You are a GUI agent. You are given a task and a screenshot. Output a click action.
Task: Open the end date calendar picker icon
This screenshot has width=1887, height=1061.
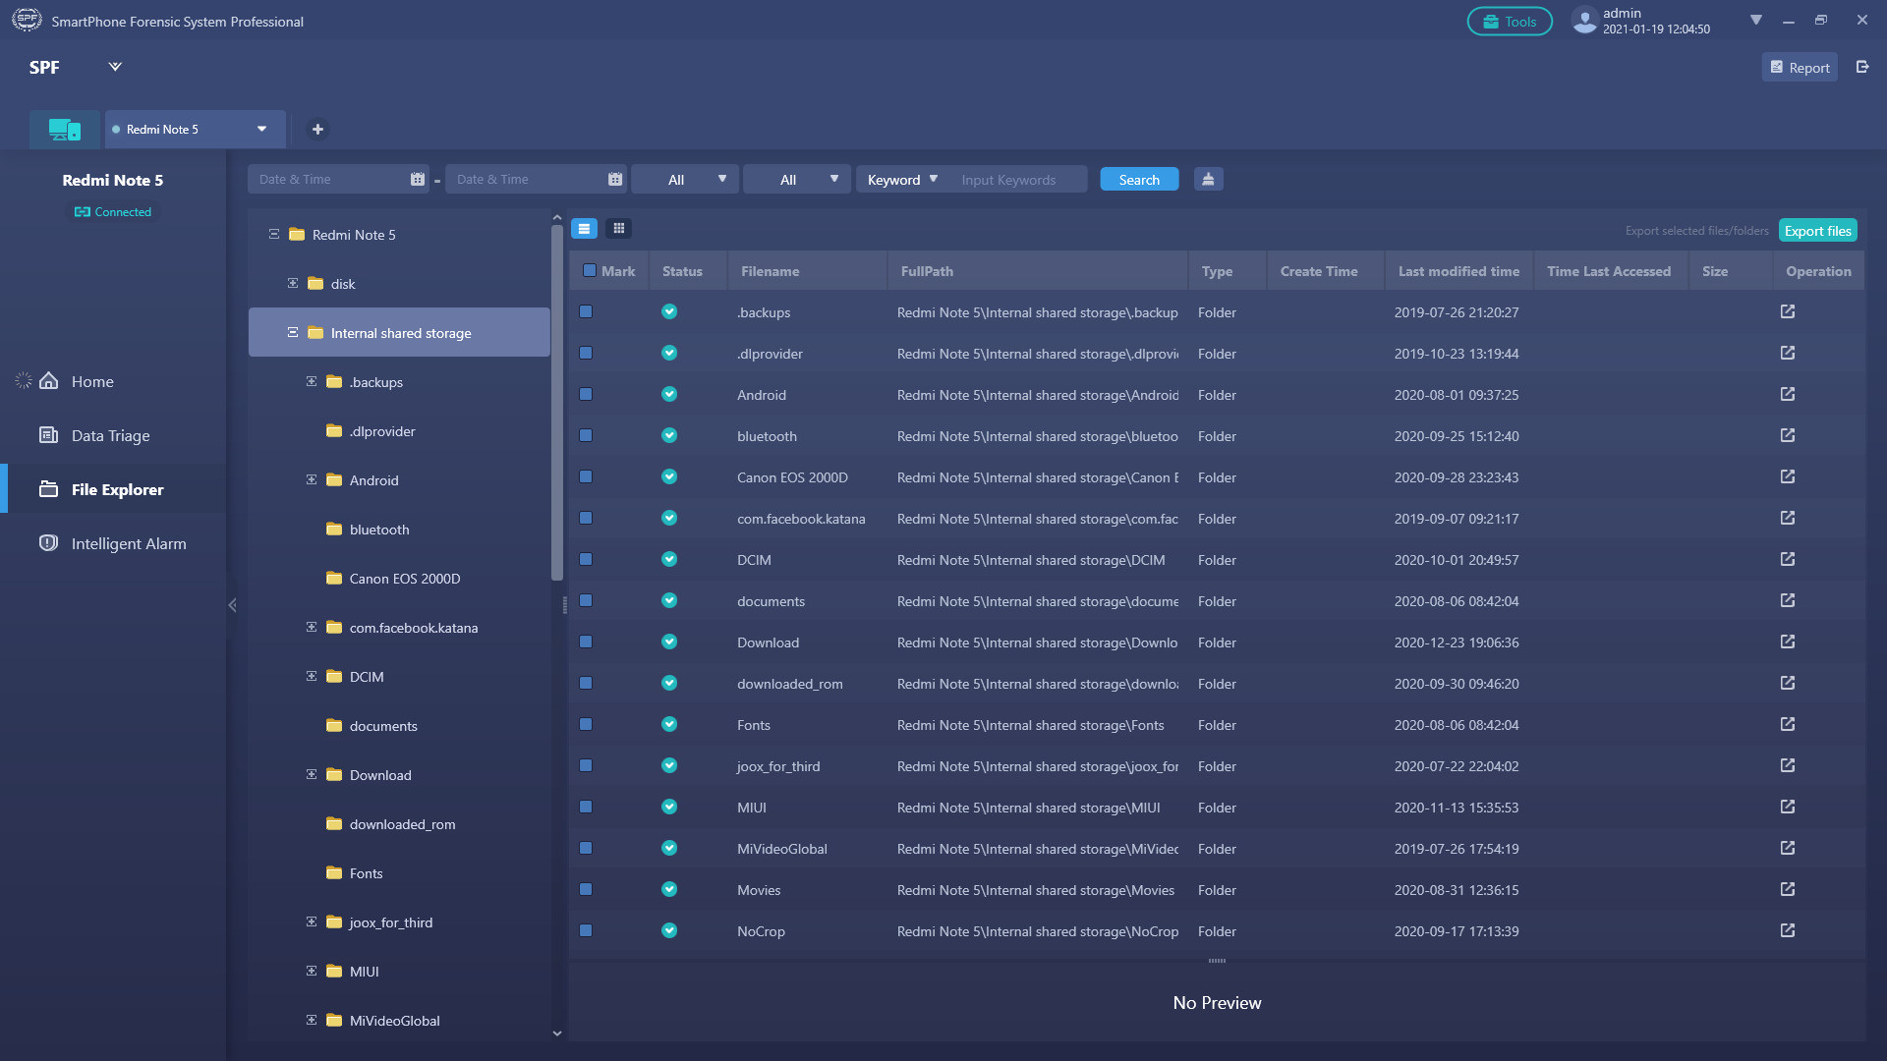(x=615, y=179)
